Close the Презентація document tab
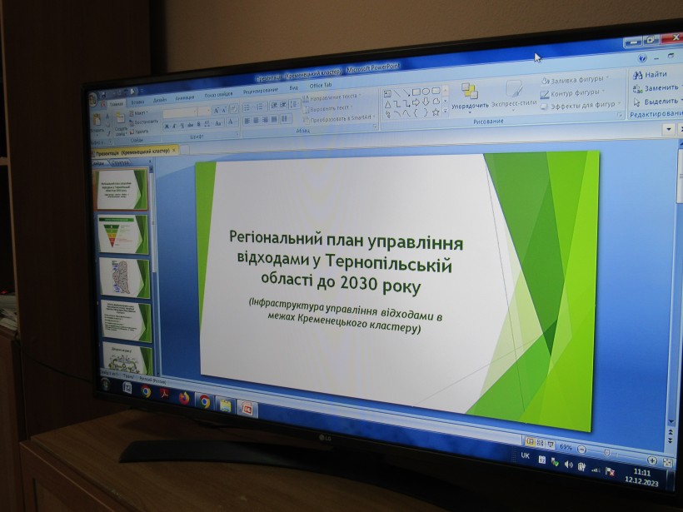Screen dimensions: 683x512 coord(174,150)
